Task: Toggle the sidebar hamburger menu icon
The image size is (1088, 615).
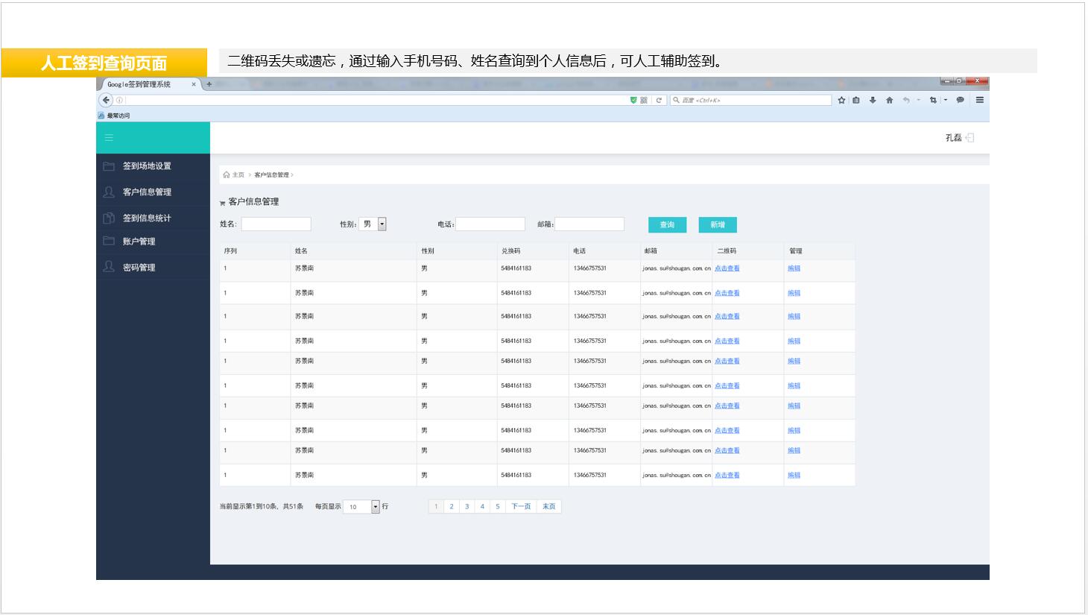Action: 109,138
